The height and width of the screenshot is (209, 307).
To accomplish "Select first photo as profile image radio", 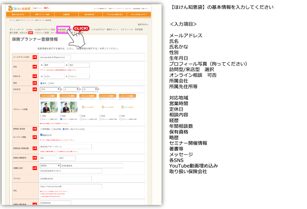I will (x=41, y=119).
